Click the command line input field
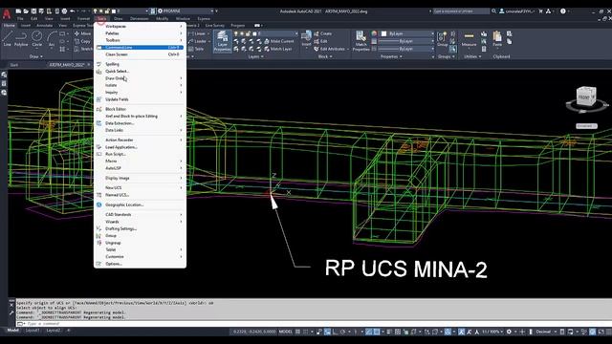 [x=313, y=323]
